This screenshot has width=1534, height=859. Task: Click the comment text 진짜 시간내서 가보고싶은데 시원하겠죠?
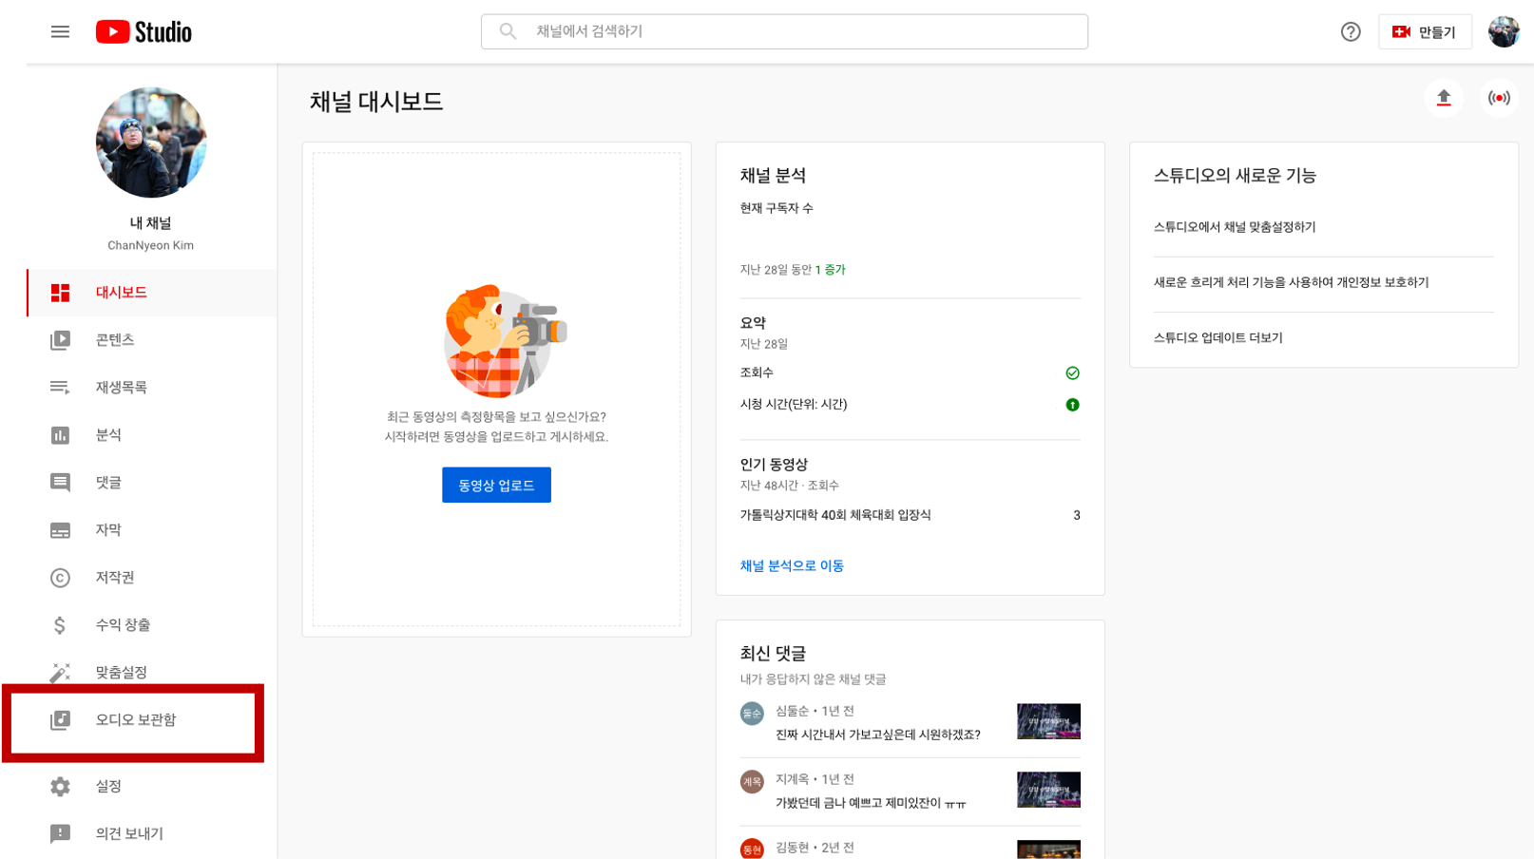click(x=878, y=735)
